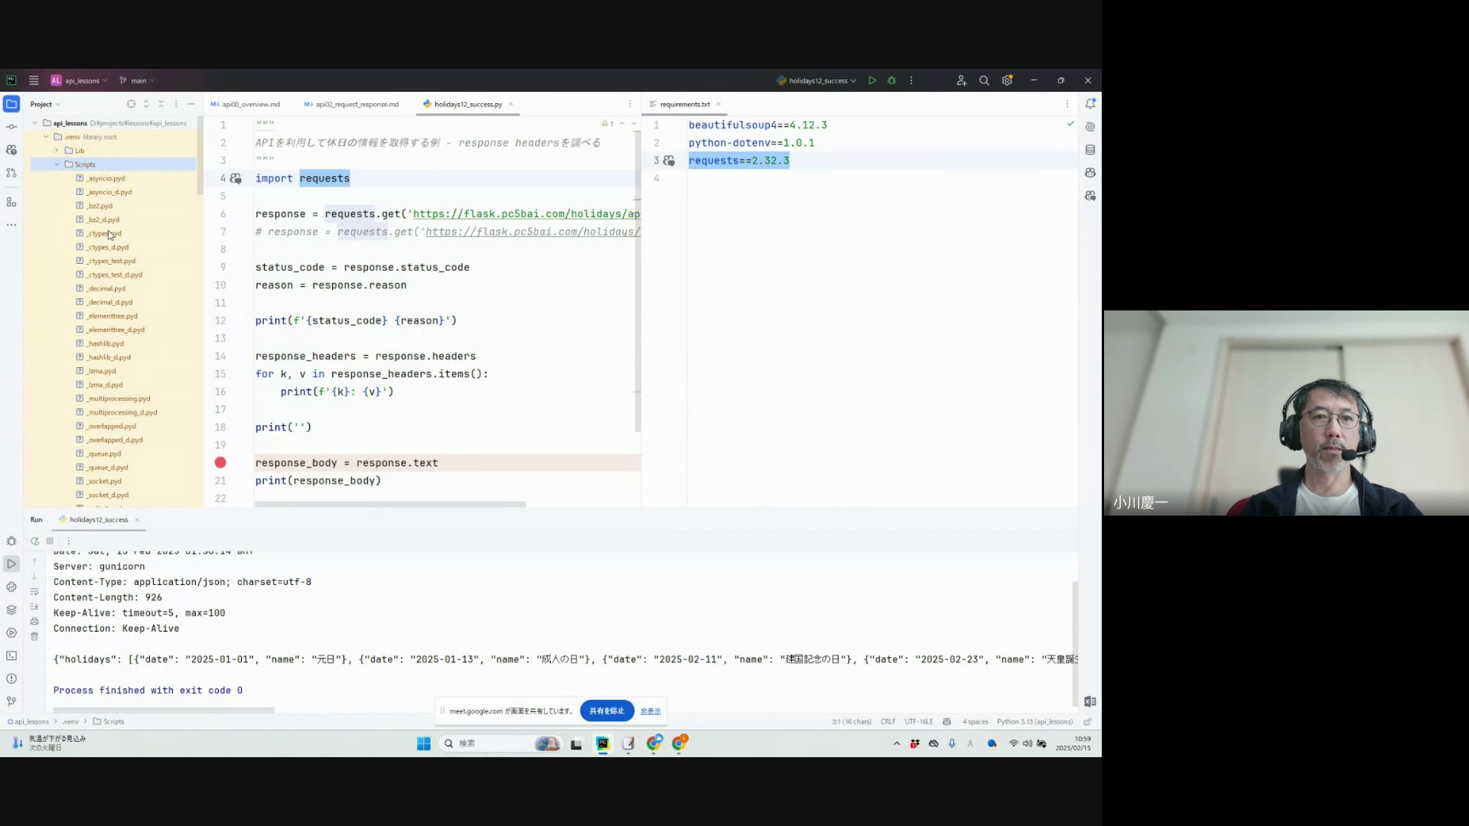
Task: Open the Notifications bell tool window
Action: point(1090,104)
